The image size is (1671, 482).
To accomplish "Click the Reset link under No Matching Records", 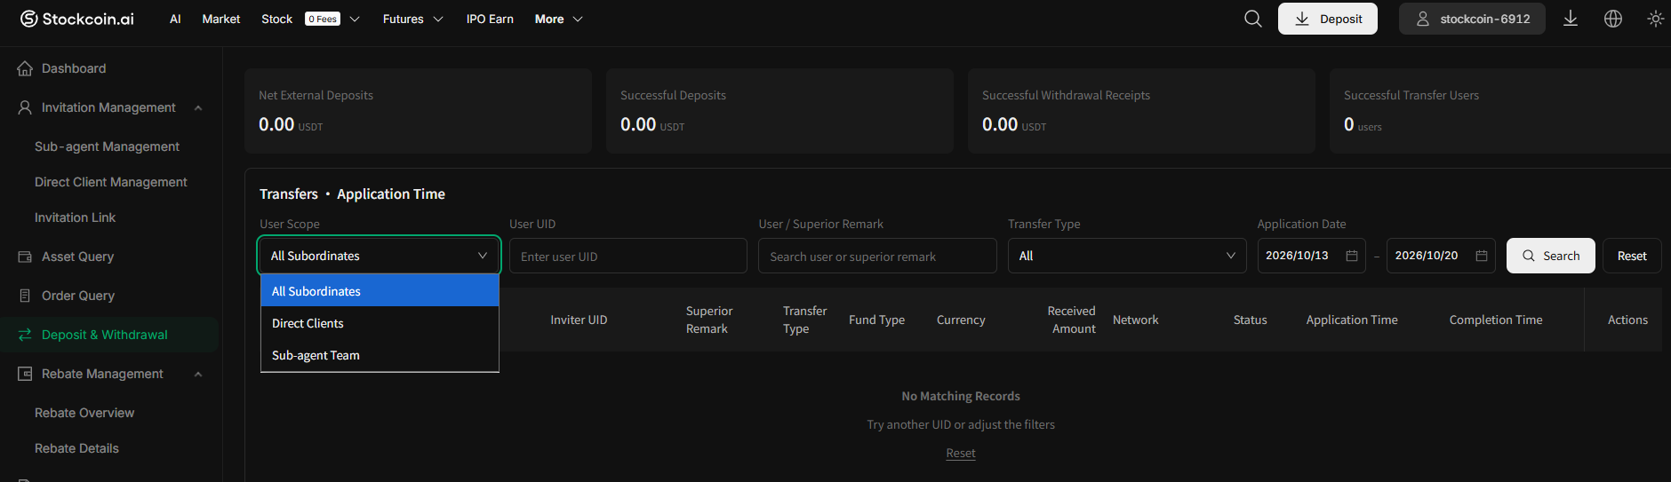I will (961, 453).
